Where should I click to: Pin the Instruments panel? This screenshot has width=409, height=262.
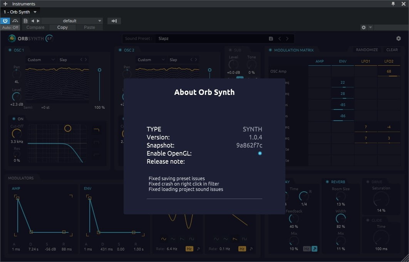click(x=393, y=3)
